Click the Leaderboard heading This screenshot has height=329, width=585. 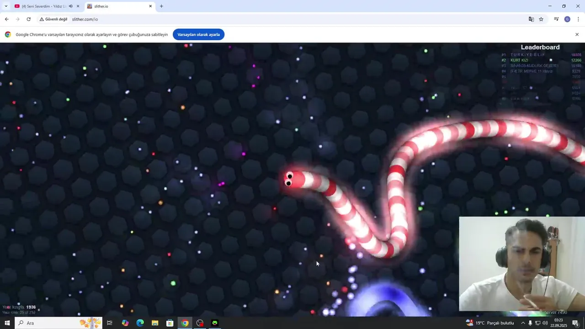click(540, 48)
